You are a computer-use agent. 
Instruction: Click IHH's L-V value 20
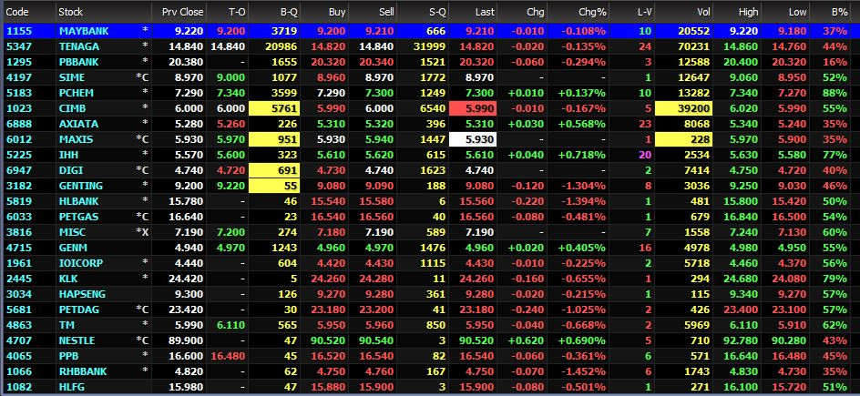coord(645,155)
